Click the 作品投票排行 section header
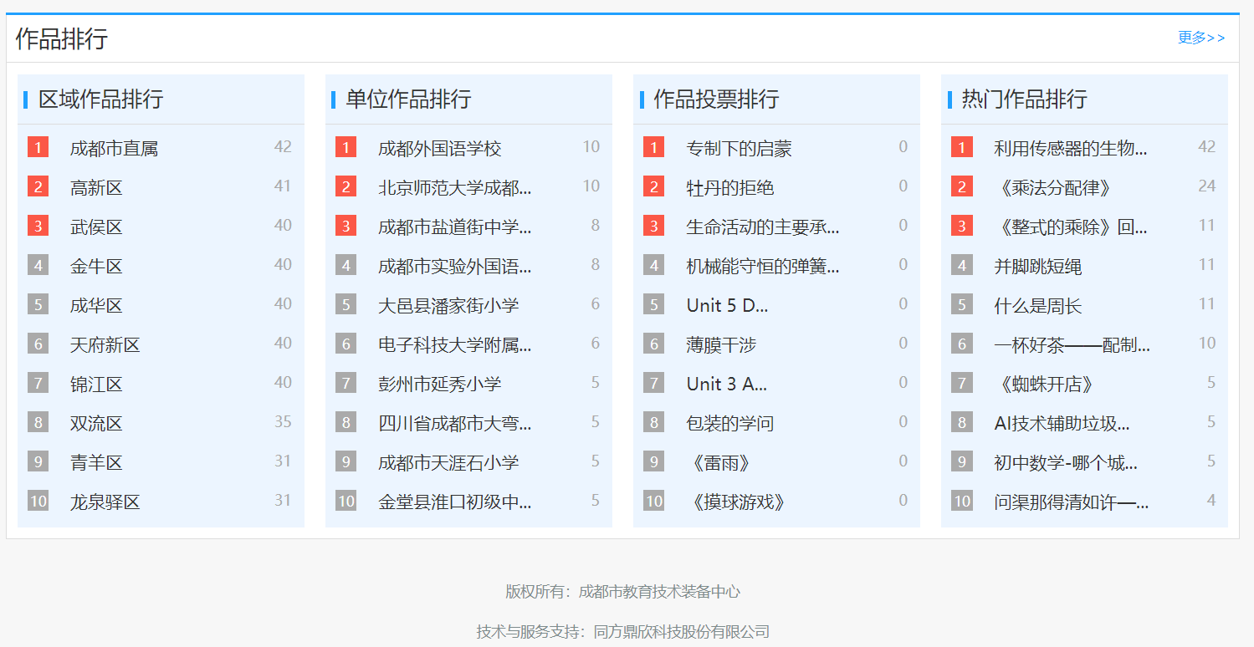Screen dimensions: 1254x647 [716, 99]
